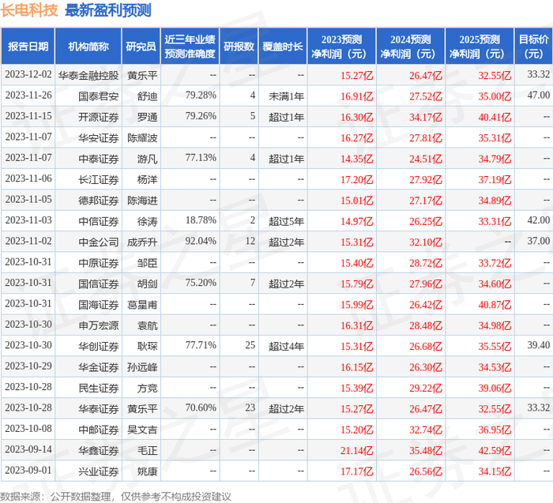The width and height of the screenshot is (553, 503).
Task: Select institution 华创证券
Action: [x=99, y=346]
